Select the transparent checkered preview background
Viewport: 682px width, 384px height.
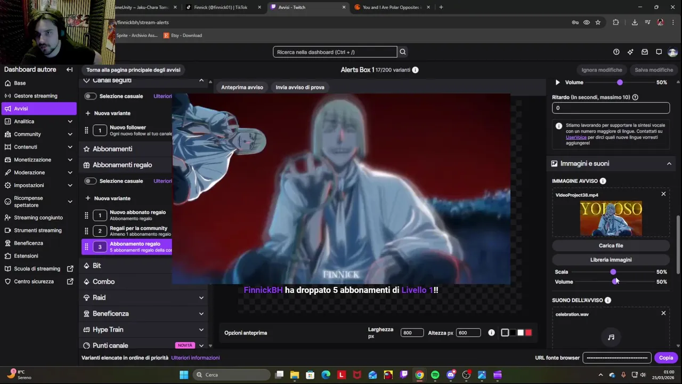(x=505, y=333)
